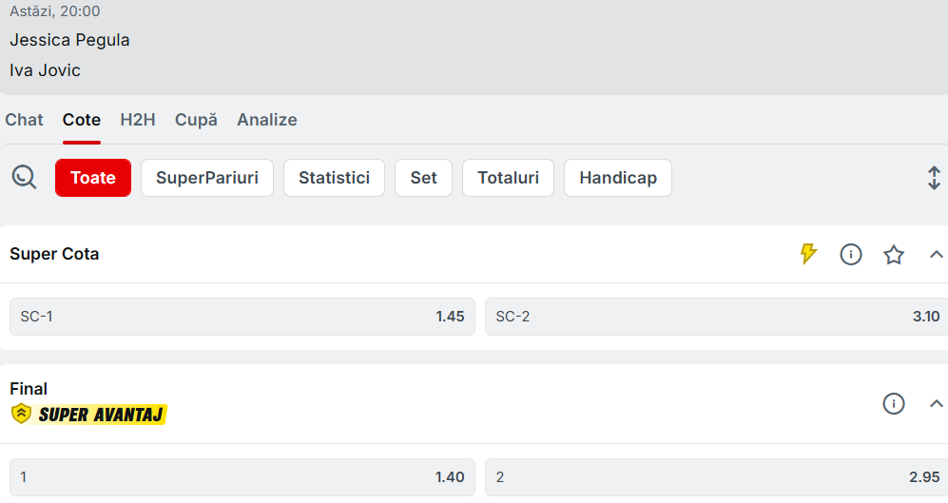The height and width of the screenshot is (503, 948).
Task: Switch to the Chat tab
Action: (x=25, y=120)
